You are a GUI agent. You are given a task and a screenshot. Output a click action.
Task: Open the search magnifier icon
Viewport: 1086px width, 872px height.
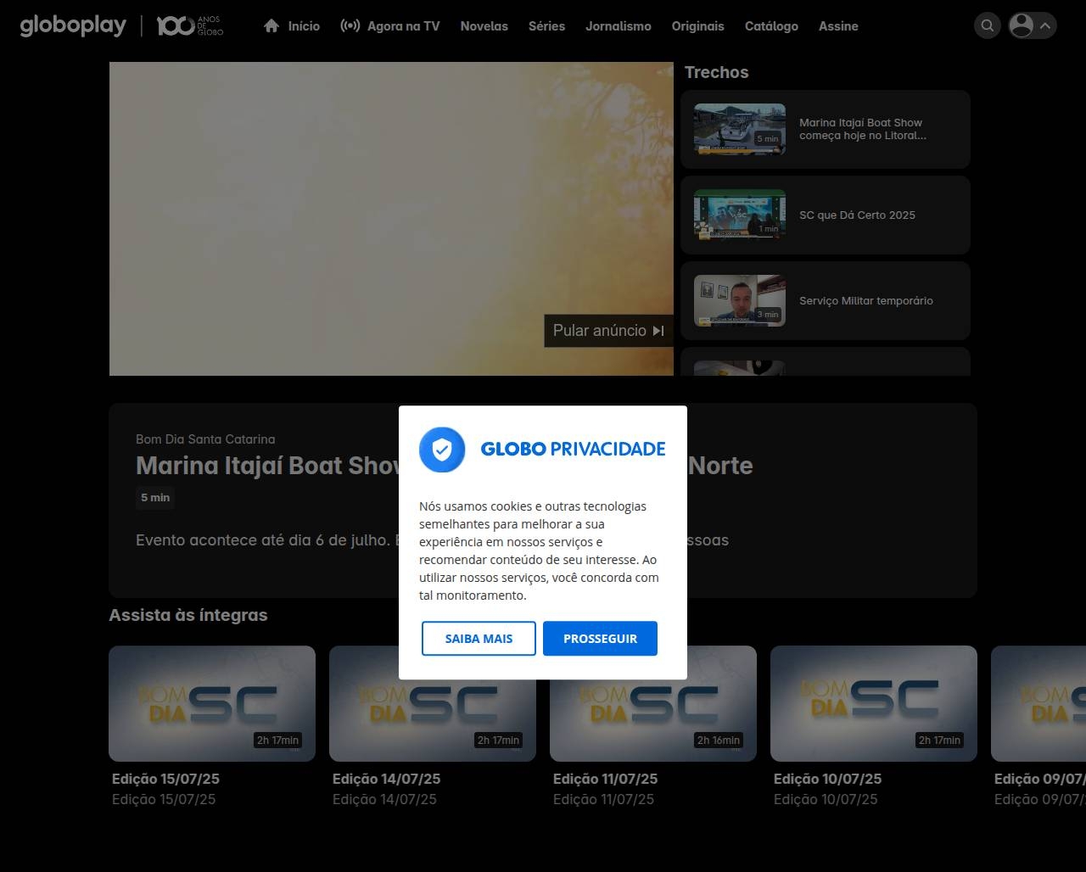(987, 25)
